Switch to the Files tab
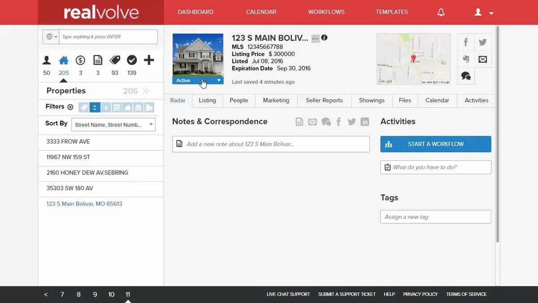Screen dimensions: 538x303 click(405, 101)
